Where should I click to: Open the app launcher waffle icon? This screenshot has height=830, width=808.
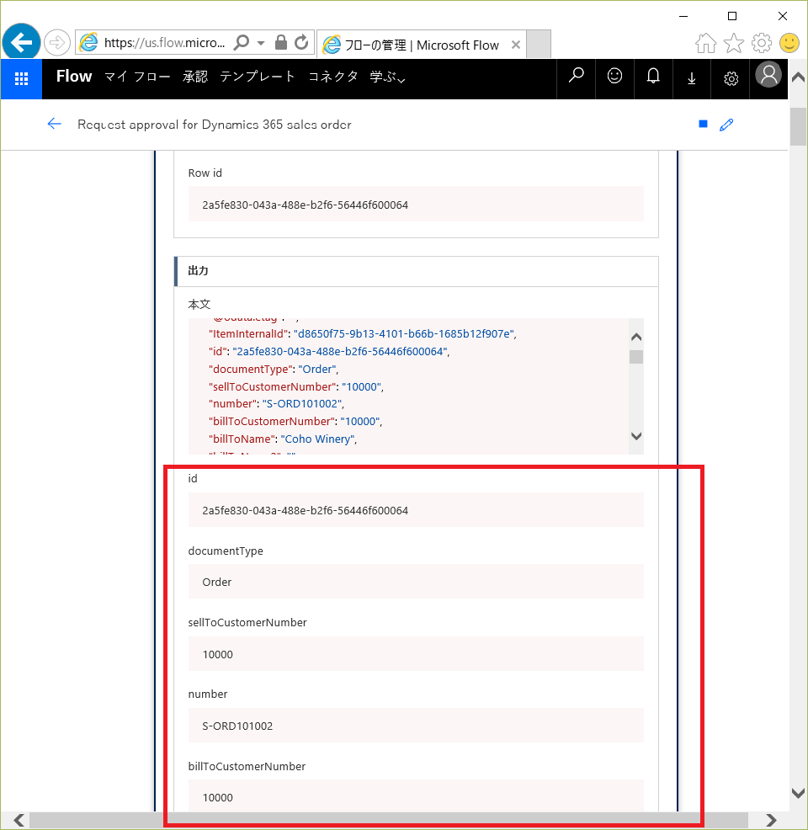[21, 79]
